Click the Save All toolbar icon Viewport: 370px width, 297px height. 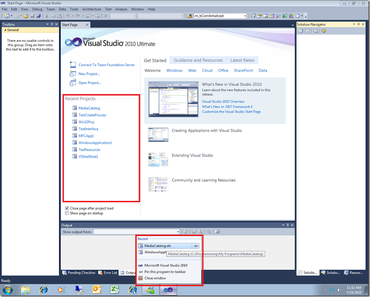(x=38, y=15)
